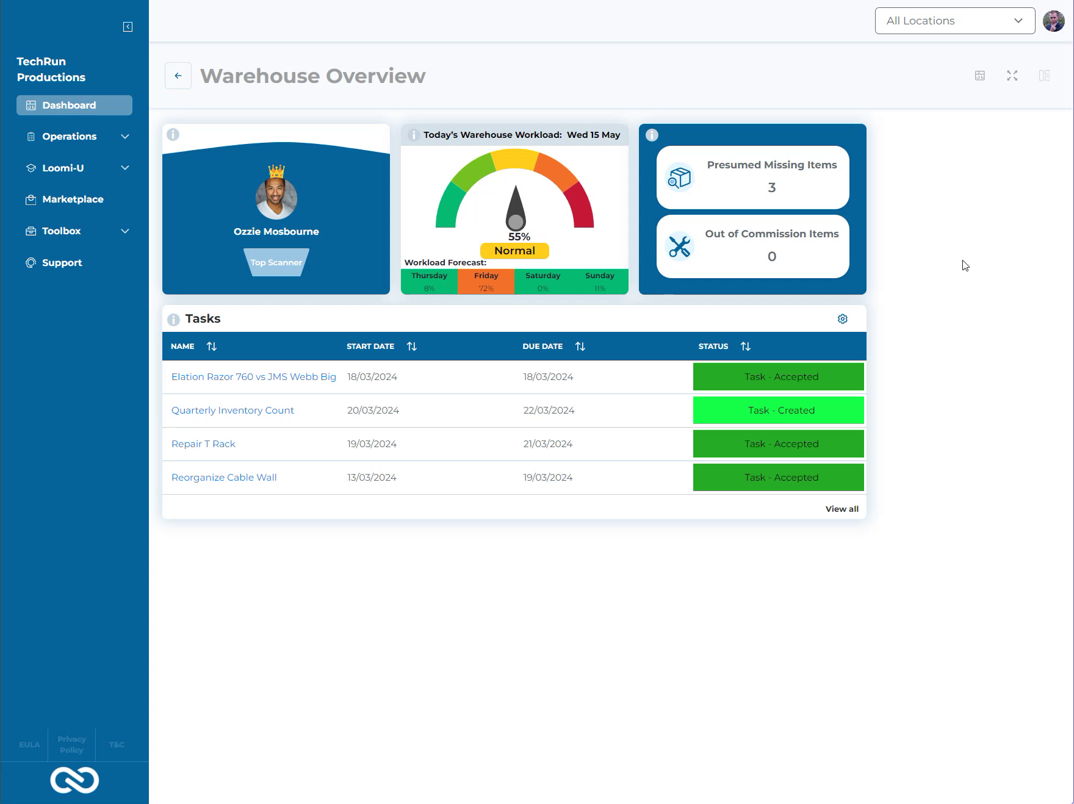Open Support from the sidebar
This screenshot has width=1074, height=804.
tap(62, 263)
